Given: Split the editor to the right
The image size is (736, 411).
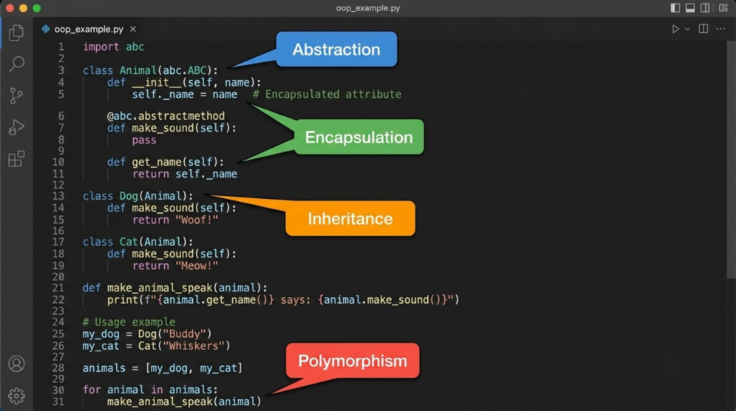Looking at the screenshot, I should coord(703,29).
